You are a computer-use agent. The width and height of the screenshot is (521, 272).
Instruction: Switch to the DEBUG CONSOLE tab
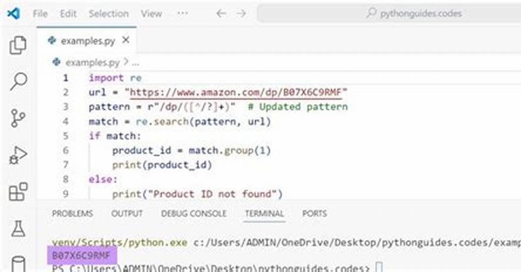[194, 214]
